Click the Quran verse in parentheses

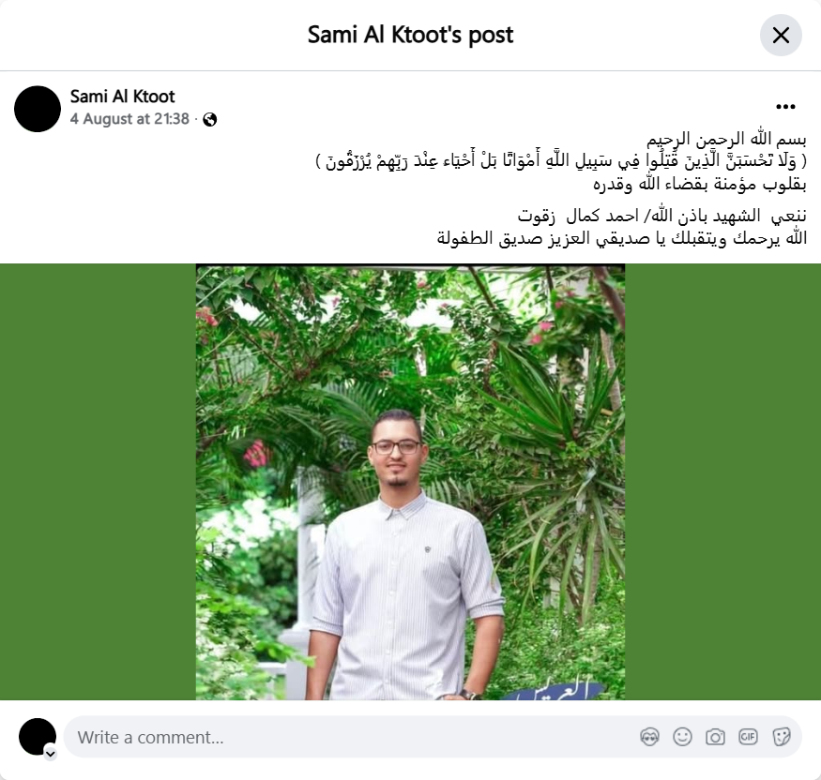tap(561, 160)
